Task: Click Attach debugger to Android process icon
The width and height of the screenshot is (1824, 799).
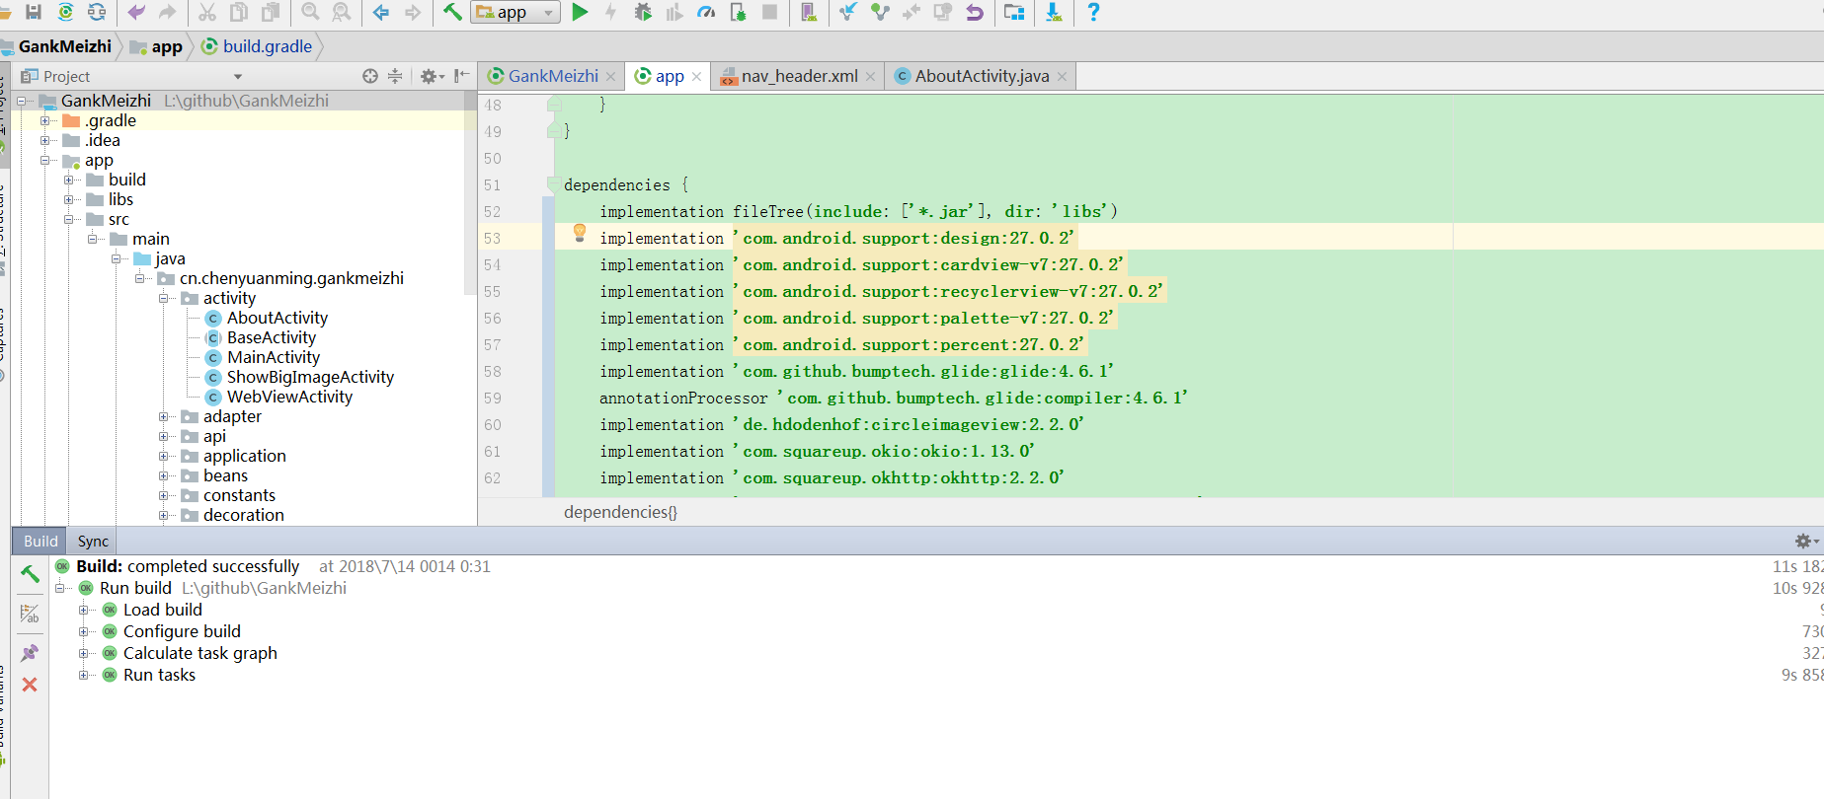Action: [x=738, y=12]
